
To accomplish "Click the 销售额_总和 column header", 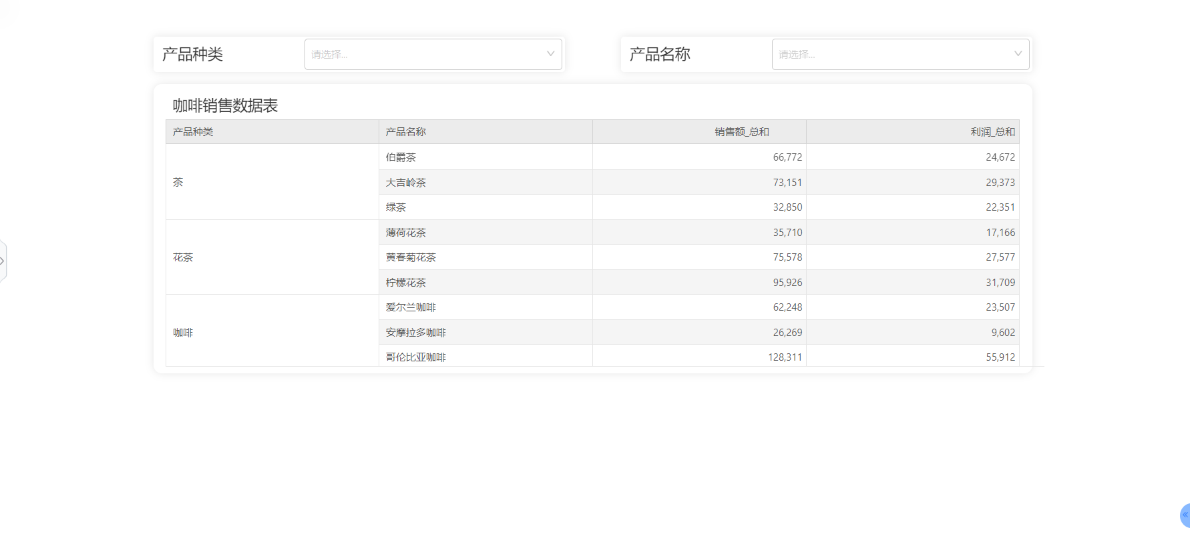I will click(x=699, y=132).
